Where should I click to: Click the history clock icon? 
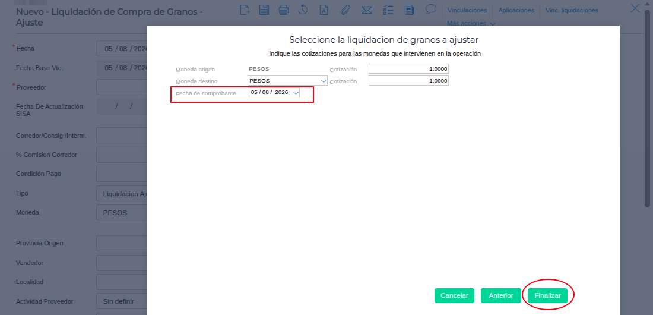pyautogui.click(x=303, y=10)
